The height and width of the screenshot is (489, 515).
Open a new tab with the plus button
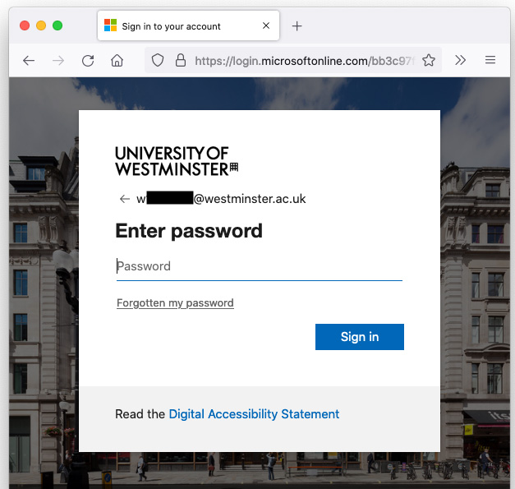pyautogui.click(x=297, y=26)
